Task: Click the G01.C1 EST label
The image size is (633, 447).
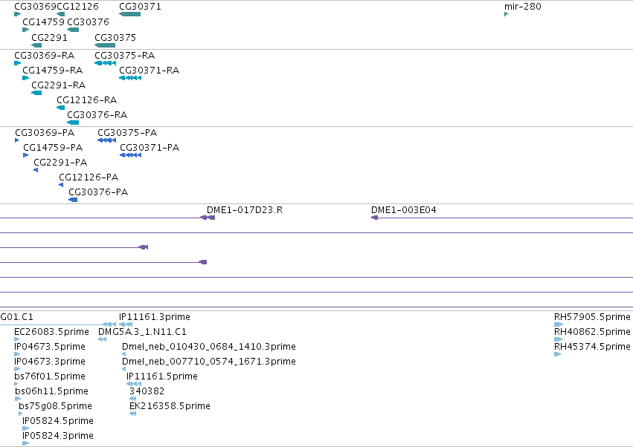Action: pyautogui.click(x=16, y=317)
